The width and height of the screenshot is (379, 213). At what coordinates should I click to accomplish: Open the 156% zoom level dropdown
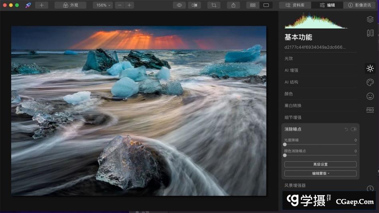103,5
